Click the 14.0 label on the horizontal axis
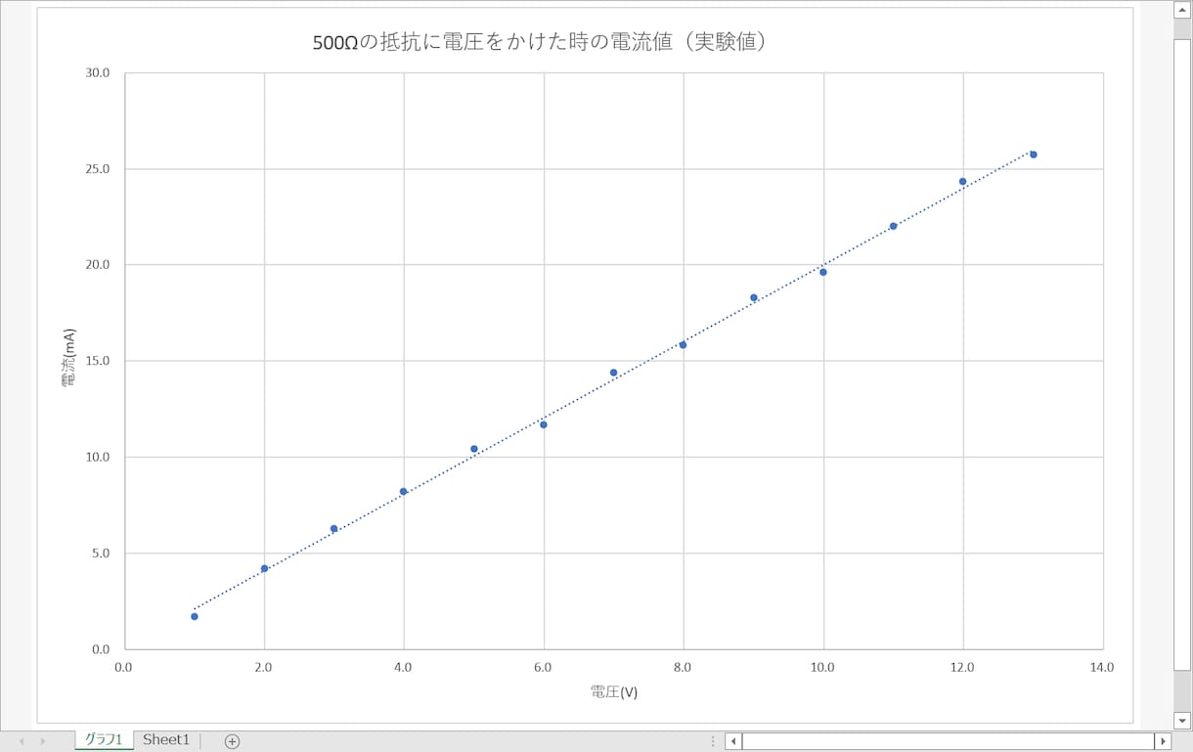The height and width of the screenshot is (752, 1193). click(x=1102, y=668)
